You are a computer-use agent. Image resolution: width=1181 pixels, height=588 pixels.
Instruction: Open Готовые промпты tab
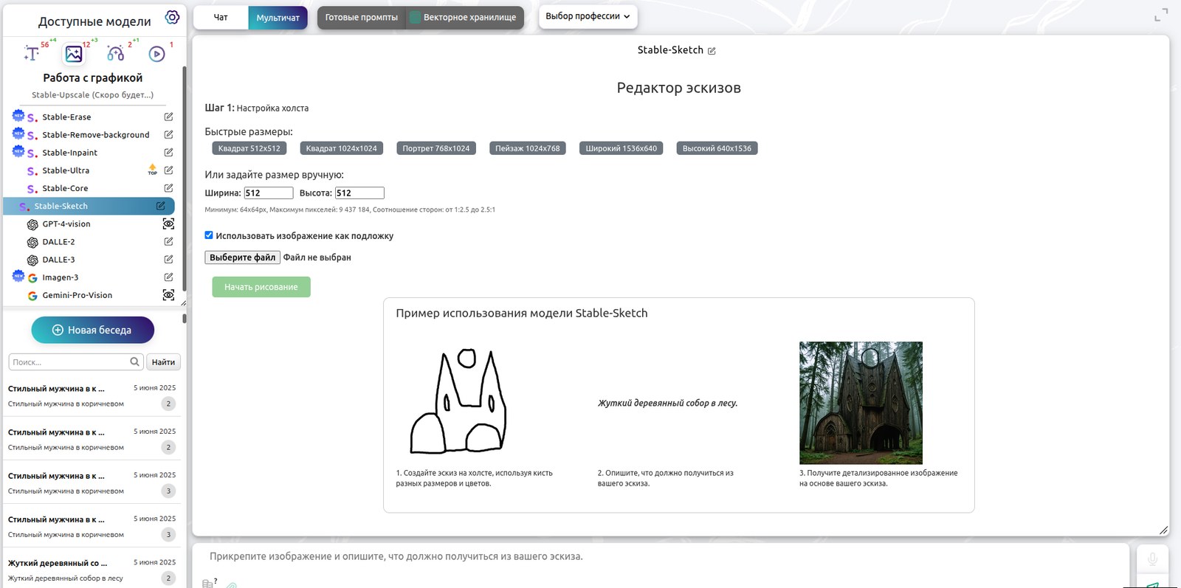361,18
